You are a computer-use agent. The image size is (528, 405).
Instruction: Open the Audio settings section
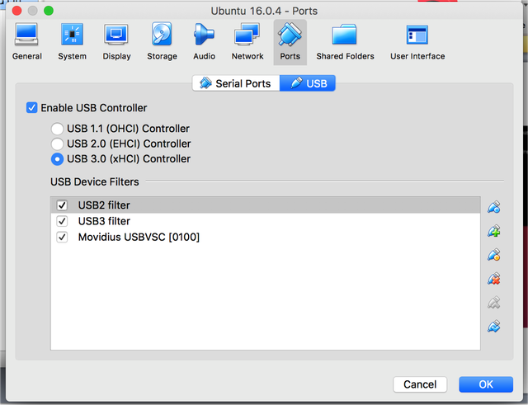(204, 42)
